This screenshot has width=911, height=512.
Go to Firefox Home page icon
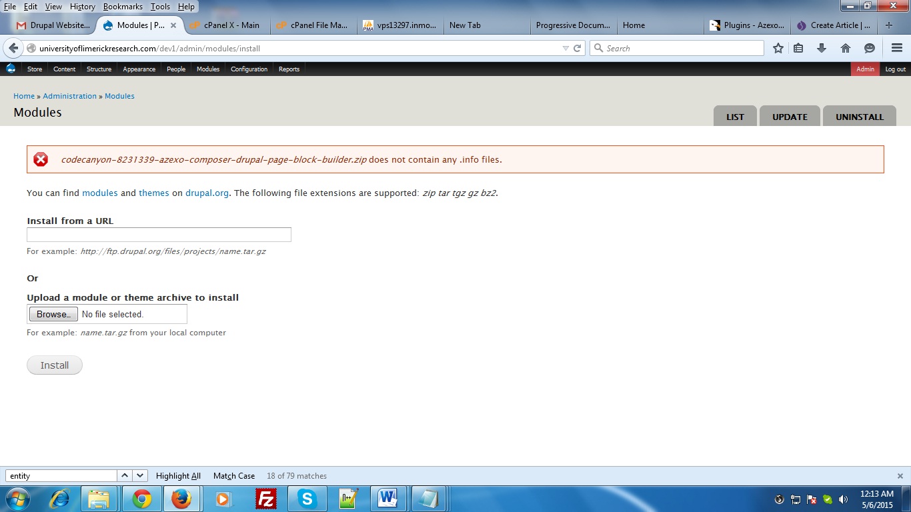(846, 48)
